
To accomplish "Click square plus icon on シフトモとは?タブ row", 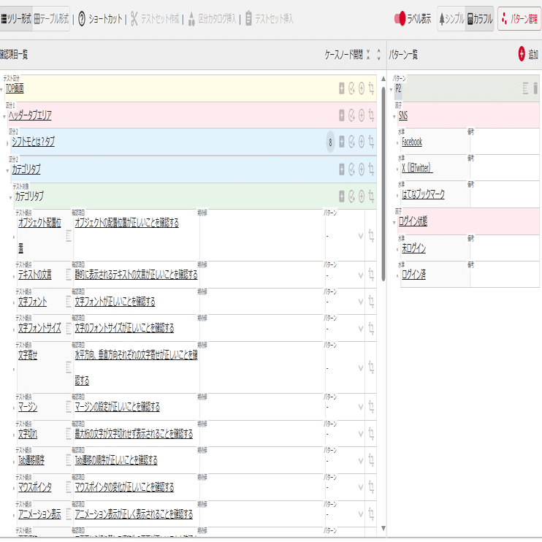I will (x=342, y=142).
